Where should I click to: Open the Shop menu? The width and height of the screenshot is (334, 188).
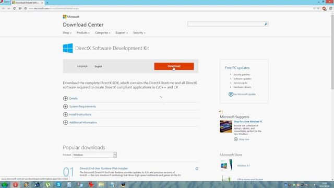coord(67,33)
